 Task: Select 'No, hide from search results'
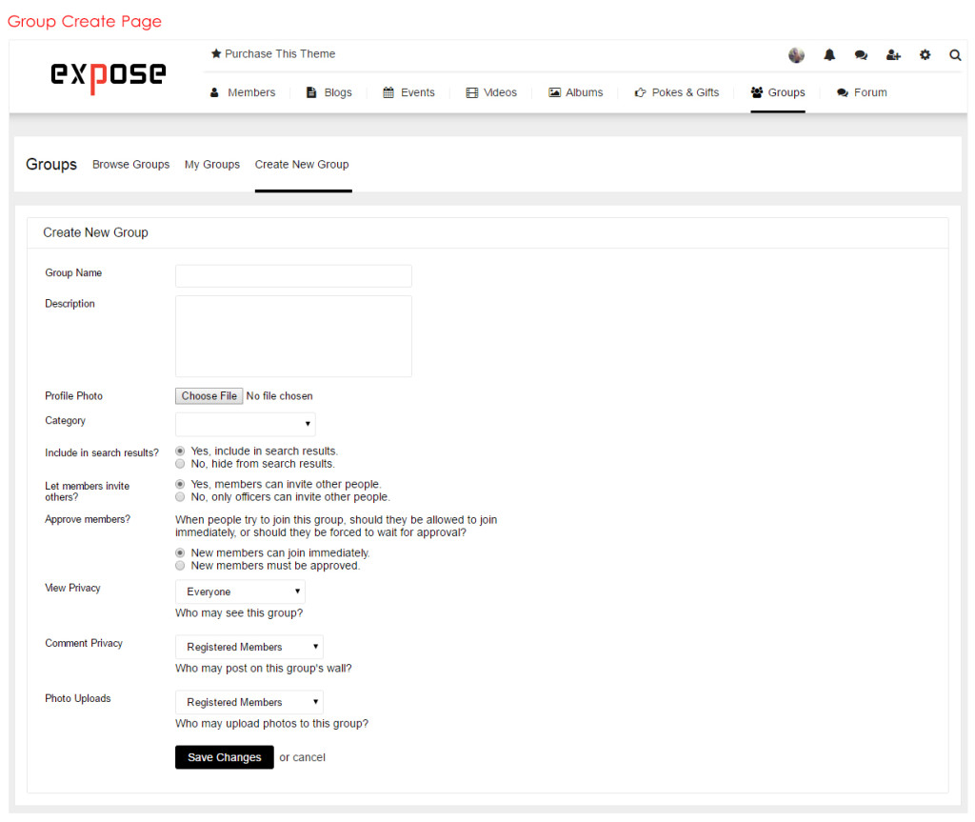click(x=180, y=463)
